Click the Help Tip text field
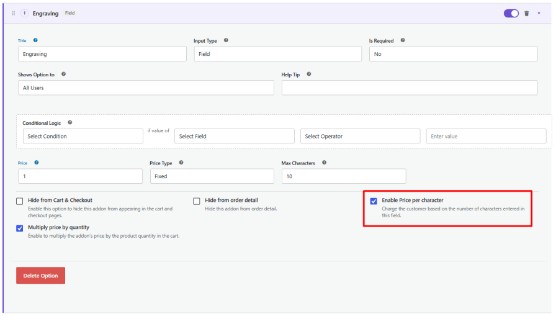The width and height of the screenshot is (556, 316). pyautogui.click(x=410, y=88)
